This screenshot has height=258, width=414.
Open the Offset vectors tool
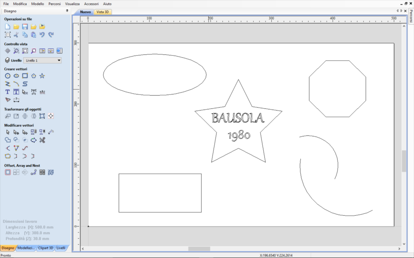click(x=7, y=172)
